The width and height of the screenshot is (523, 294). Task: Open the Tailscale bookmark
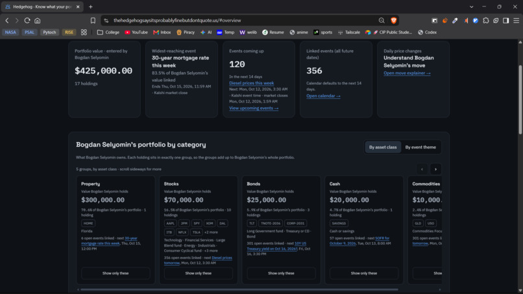click(349, 32)
